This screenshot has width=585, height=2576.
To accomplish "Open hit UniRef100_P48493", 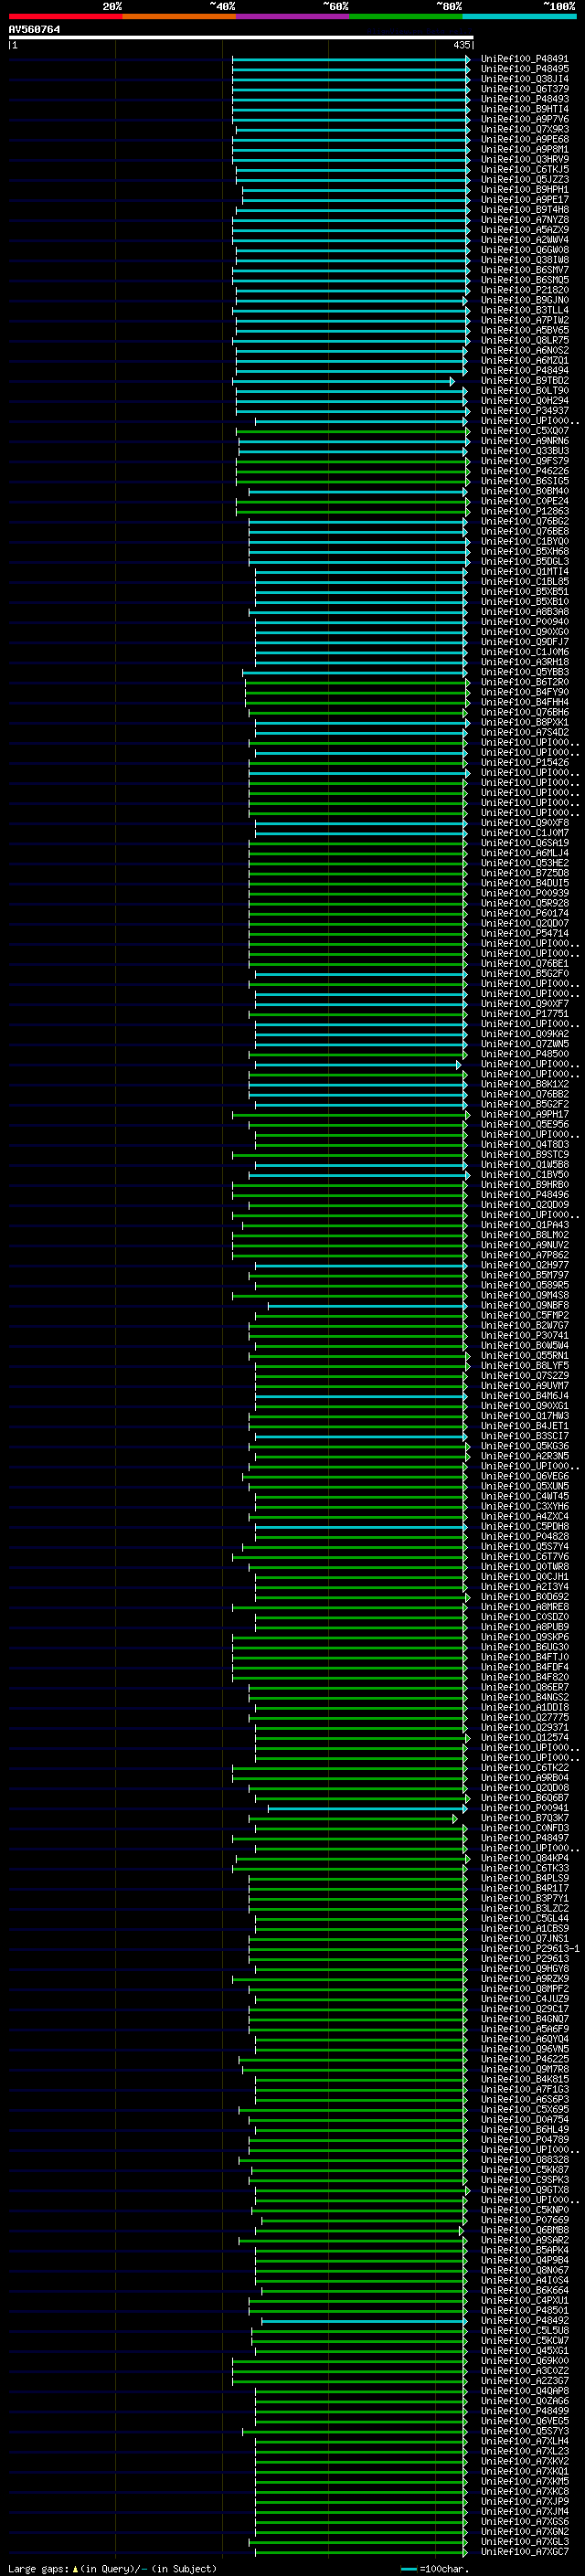I will pyautogui.click(x=524, y=99).
